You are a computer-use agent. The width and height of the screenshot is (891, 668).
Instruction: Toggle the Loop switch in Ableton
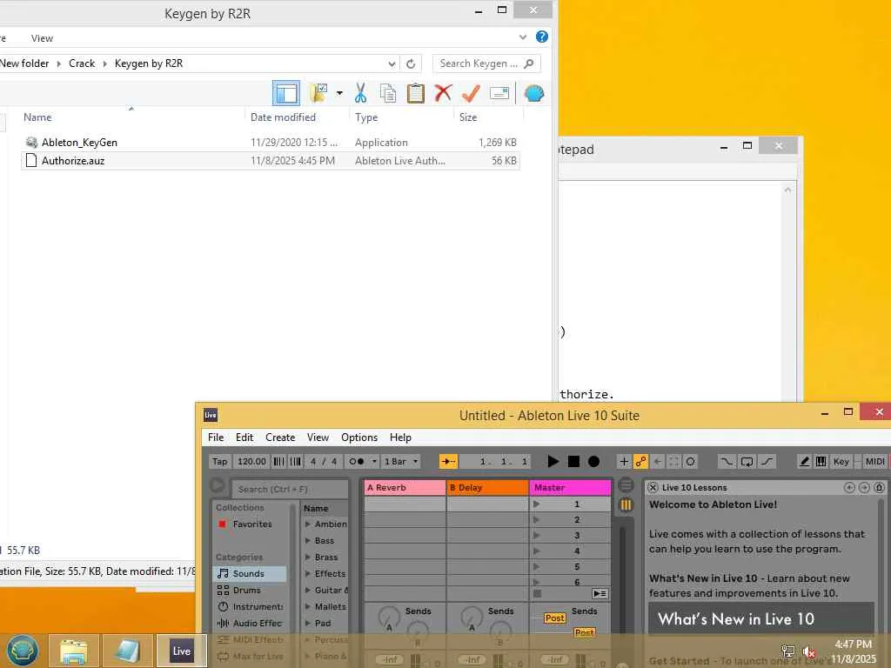pos(747,462)
